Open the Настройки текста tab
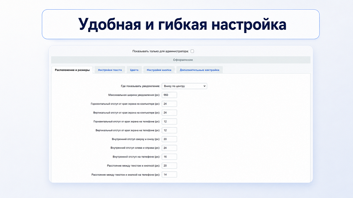353x198 pixels. 110,70
